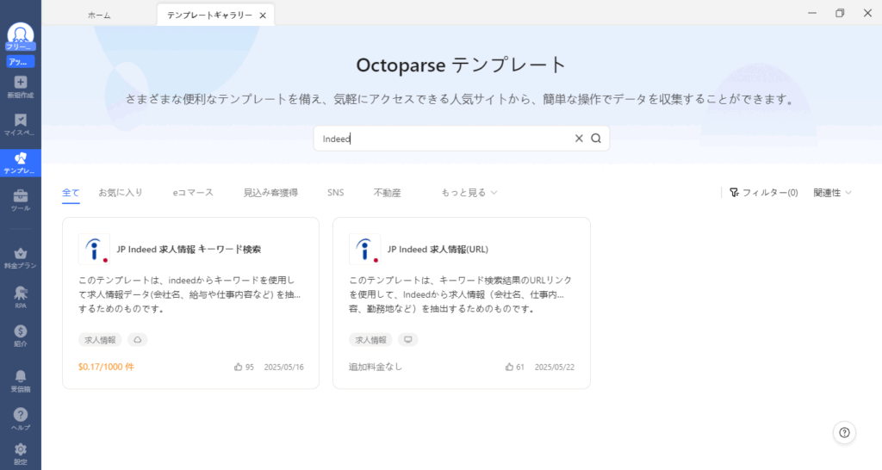882x470 pixels.
Task: Select the SNS category tab
Action: point(335,192)
